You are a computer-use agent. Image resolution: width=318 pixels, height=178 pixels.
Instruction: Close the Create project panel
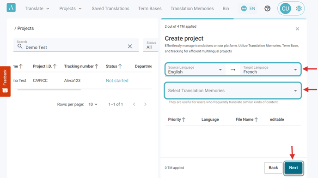coord(297,29)
